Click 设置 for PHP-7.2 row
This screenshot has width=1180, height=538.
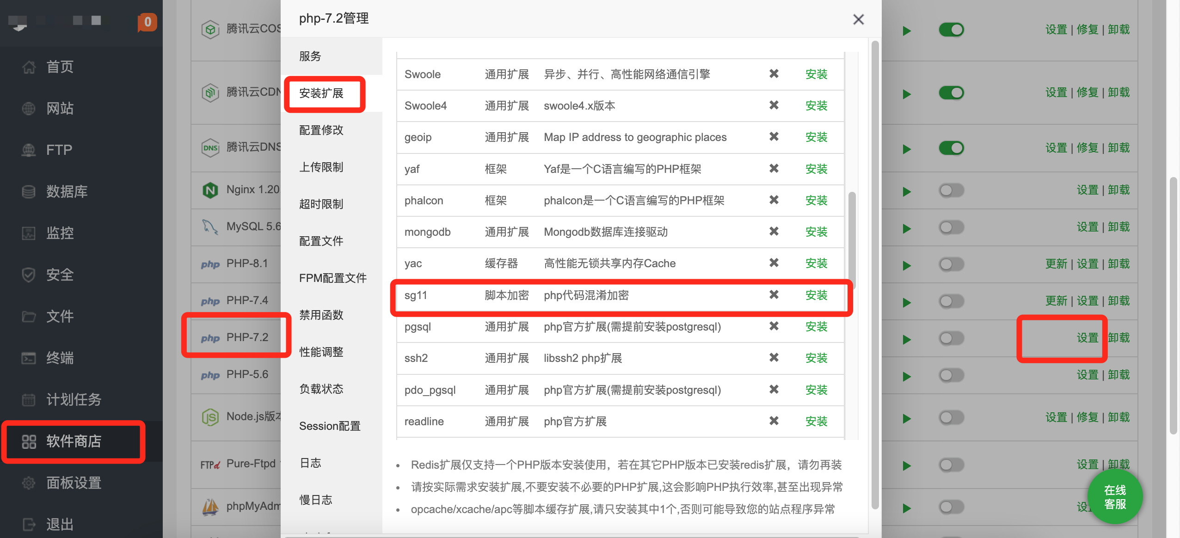(x=1087, y=338)
